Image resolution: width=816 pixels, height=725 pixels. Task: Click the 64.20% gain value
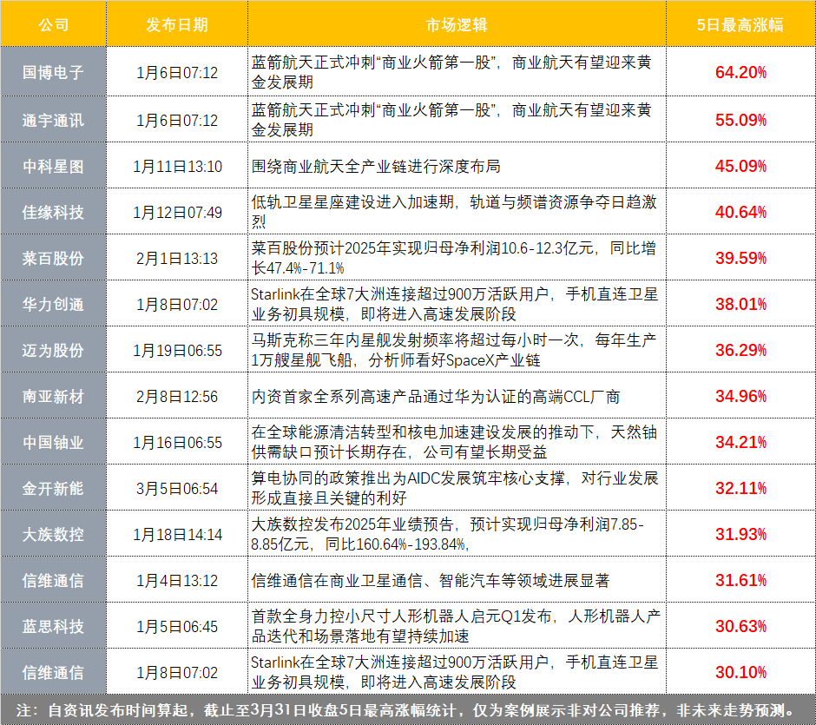tap(740, 72)
